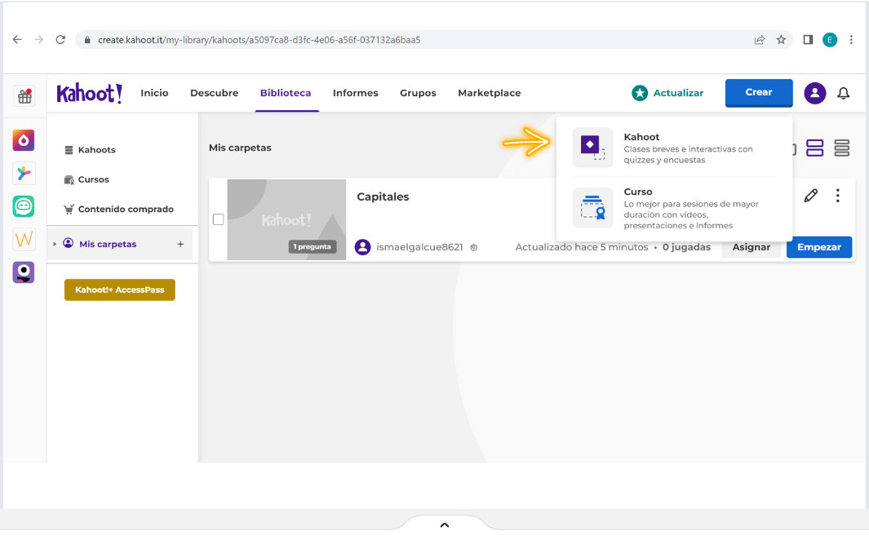The width and height of the screenshot is (869, 535).
Task: Select the Biblioteca tab
Action: coord(286,93)
